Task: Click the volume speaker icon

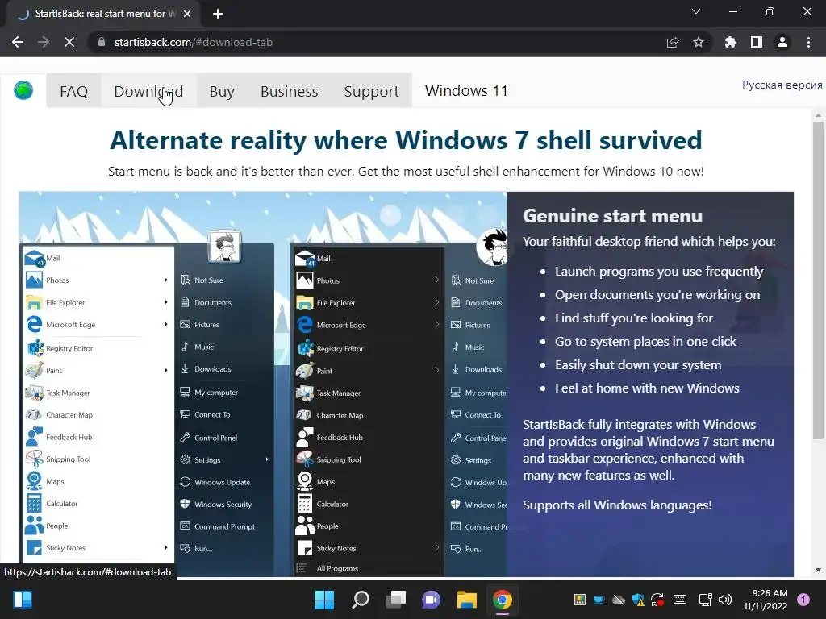Action: click(725, 600)
